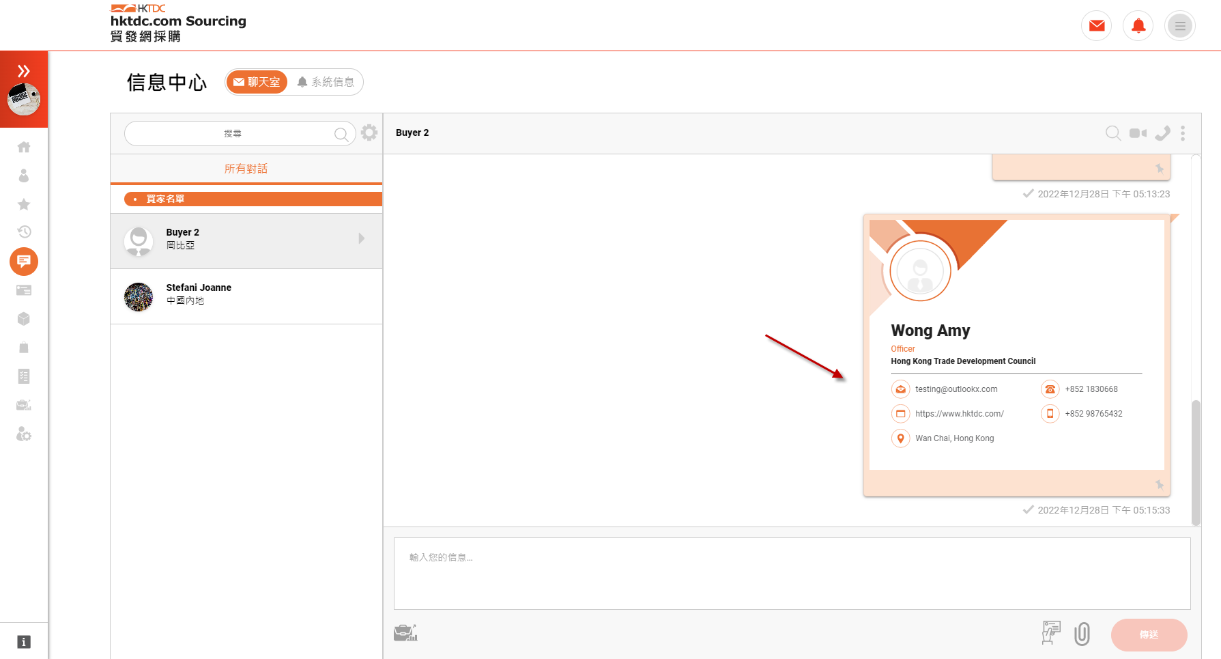
Task: Open favourites star icon in sidebar
Action: pos(24,204)
